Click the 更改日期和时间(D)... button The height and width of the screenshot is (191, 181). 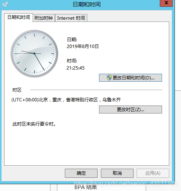tap(131, 78)
